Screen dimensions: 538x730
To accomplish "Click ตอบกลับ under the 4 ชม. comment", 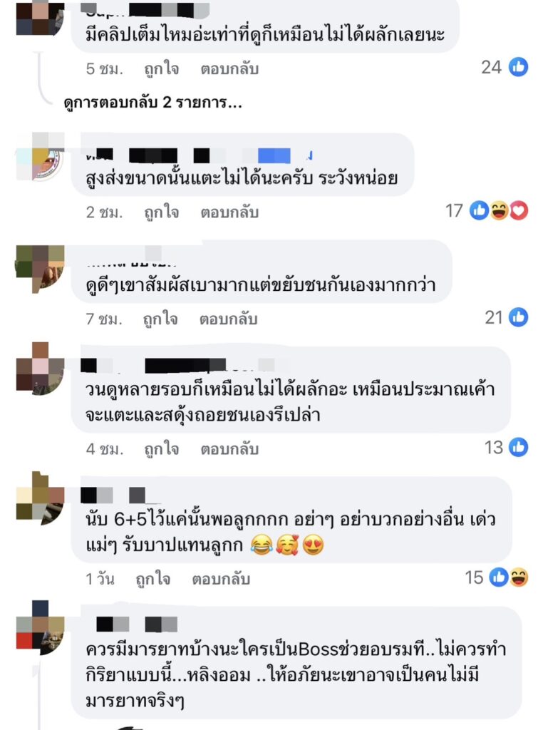I will pos(229,449).
